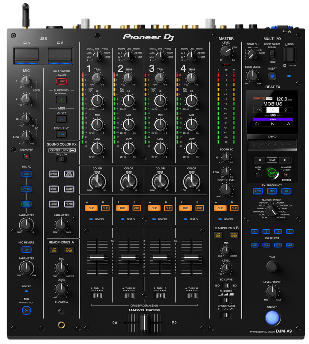Flip the CENTER LOCK switch
Viewport: 309px width, 344px height.
62,159
